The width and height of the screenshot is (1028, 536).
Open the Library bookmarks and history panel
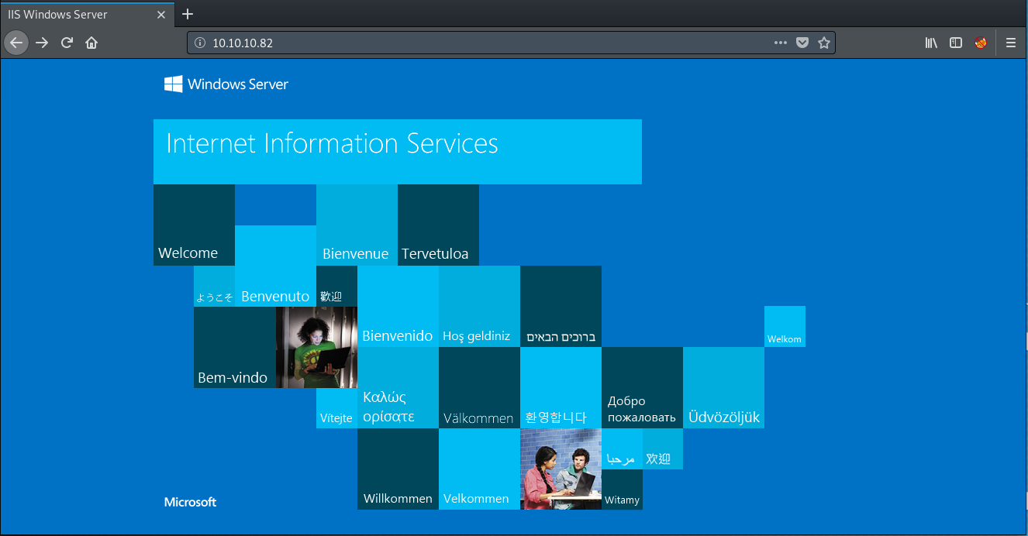(x=931, y=43)
